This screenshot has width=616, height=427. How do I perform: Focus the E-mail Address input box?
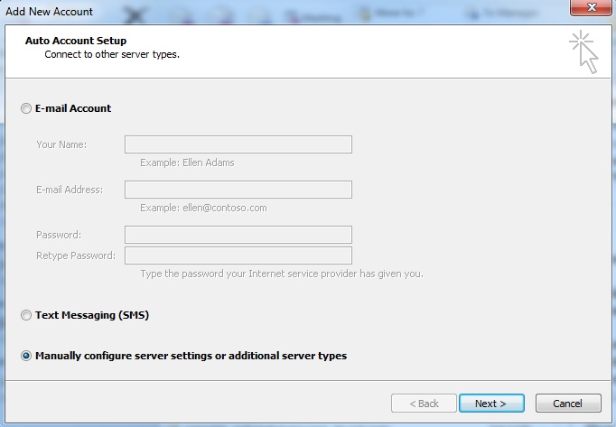coord(238,190)
